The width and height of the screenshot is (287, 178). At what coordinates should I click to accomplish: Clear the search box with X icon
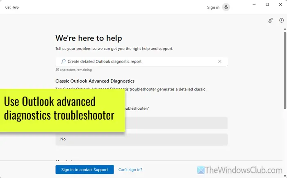coord(220,61)
